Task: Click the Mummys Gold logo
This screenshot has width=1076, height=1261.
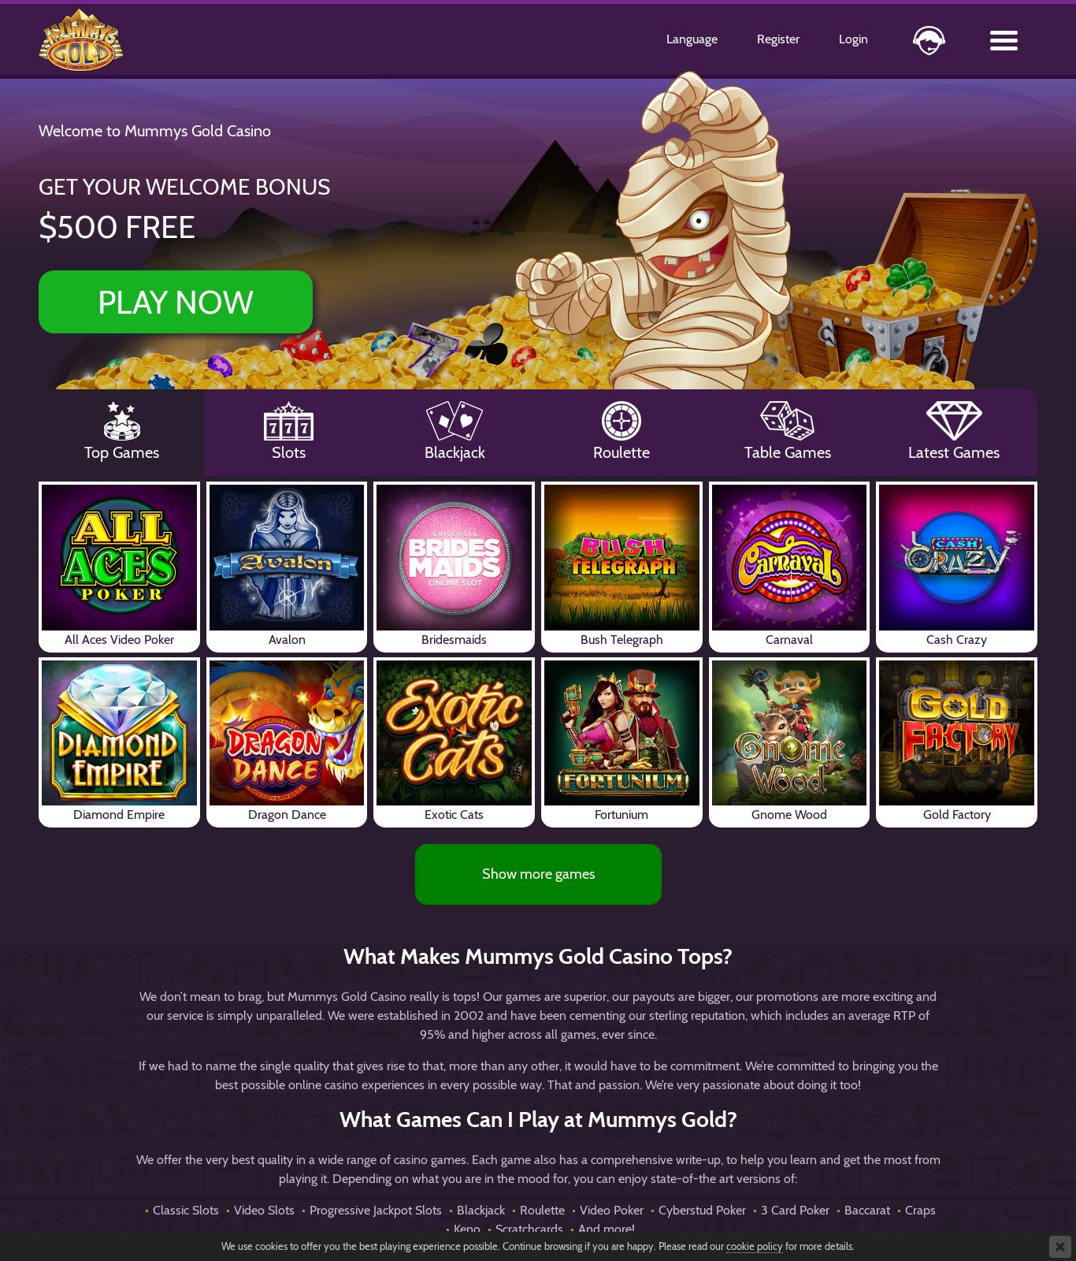Action: pyautogui.click(x=81, y=40)
